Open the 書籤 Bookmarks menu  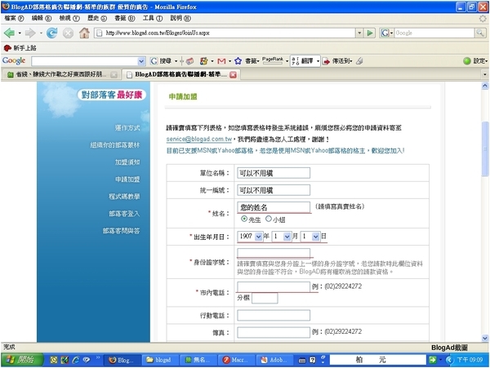pos(124,18)
